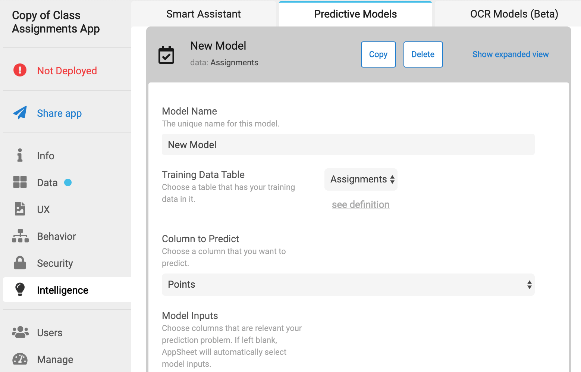Select the Intelligence lightbulb icon
Viewport: 581px width, 372px height.
tap(20, 290)
